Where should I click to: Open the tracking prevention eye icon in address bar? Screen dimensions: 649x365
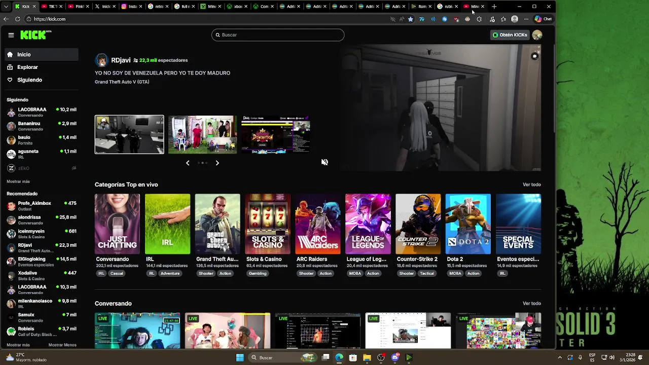click(392, 19)
